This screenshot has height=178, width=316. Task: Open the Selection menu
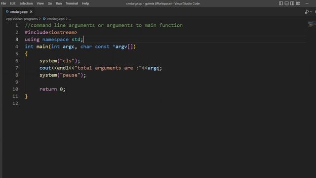tap(26, 3)
